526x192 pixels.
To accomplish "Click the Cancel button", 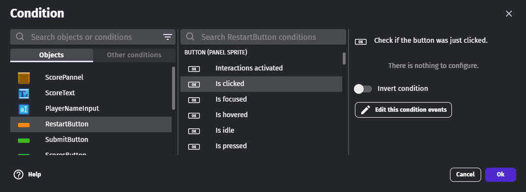I will pyautogui.click(x=465, y=175).
